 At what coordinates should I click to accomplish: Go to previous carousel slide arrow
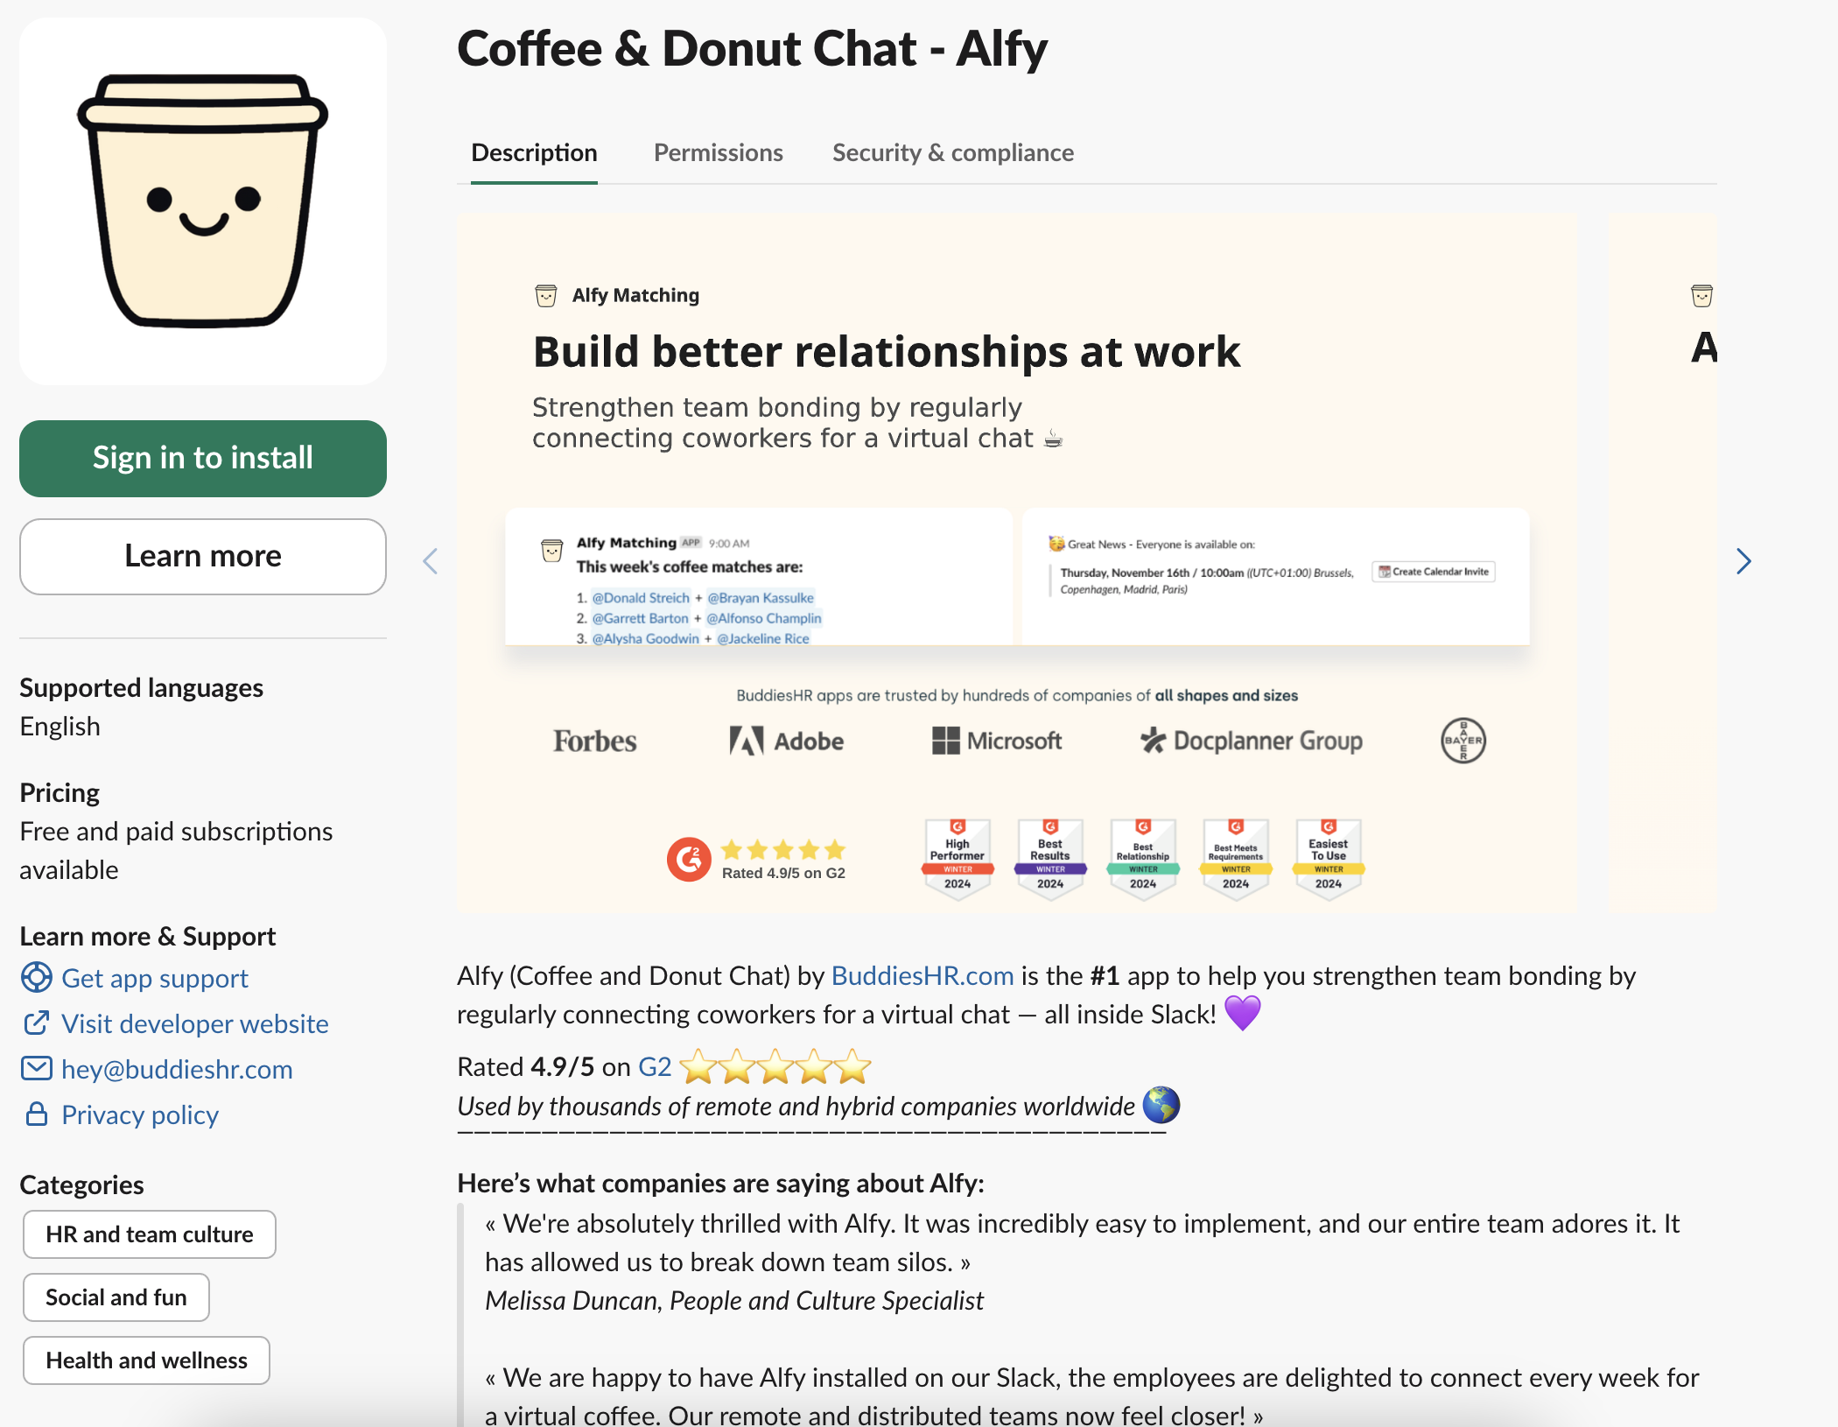pyautogui.click(x=430, y=561)
